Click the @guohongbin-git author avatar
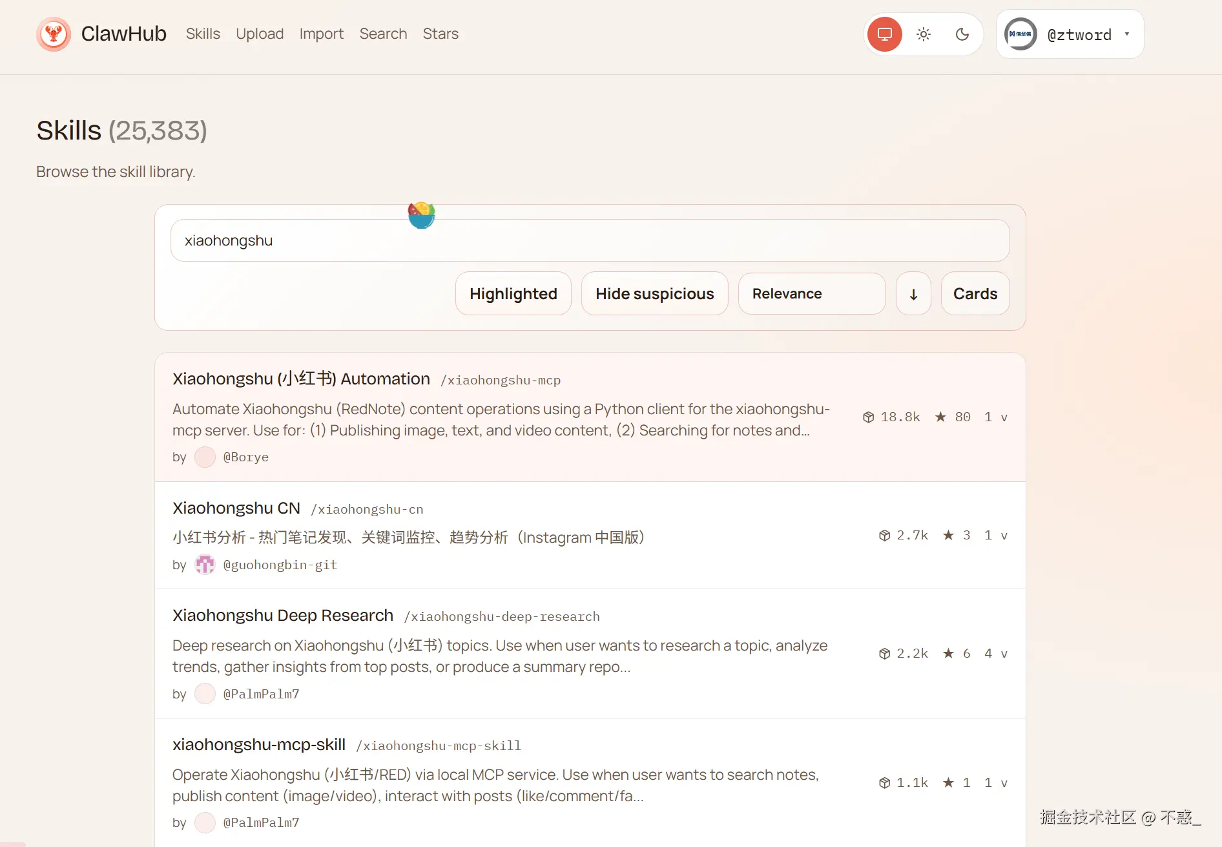This screenshot has width=1222, height=847. tap(205, 565)
